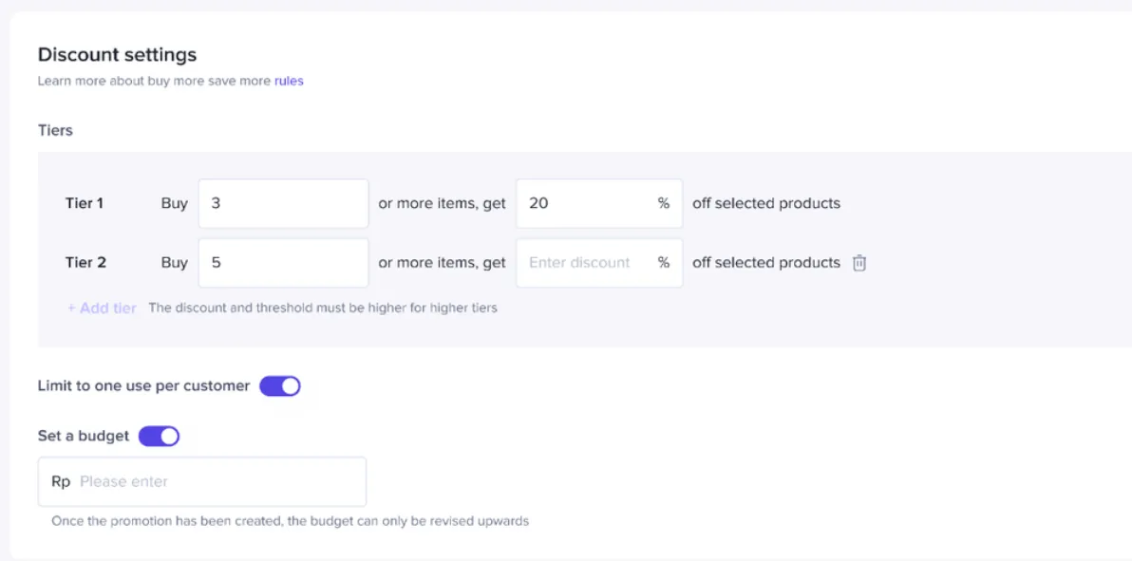
Task: Click the Add tier button
Action: click(x=102, y=309)
